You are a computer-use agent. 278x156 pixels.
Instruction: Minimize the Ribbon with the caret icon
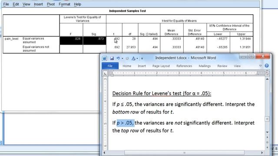coord(261,66)
